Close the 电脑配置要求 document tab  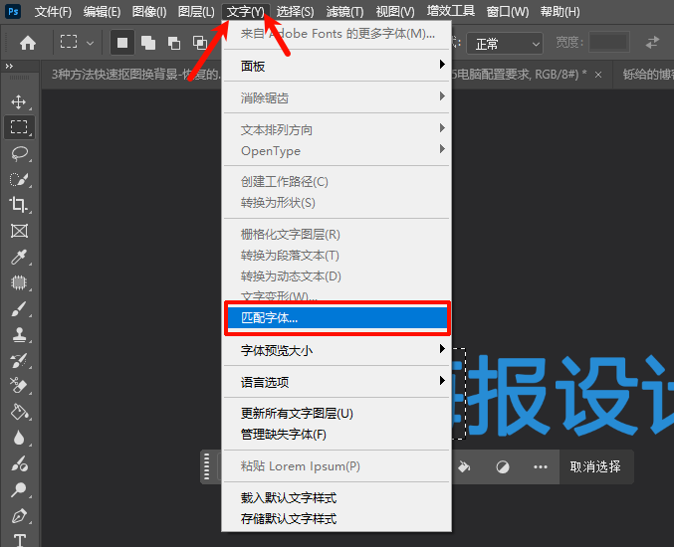pyautogui.click(x=598, y=75)
